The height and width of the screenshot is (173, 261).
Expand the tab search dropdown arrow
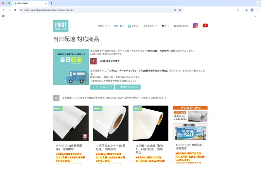(258, 3)
